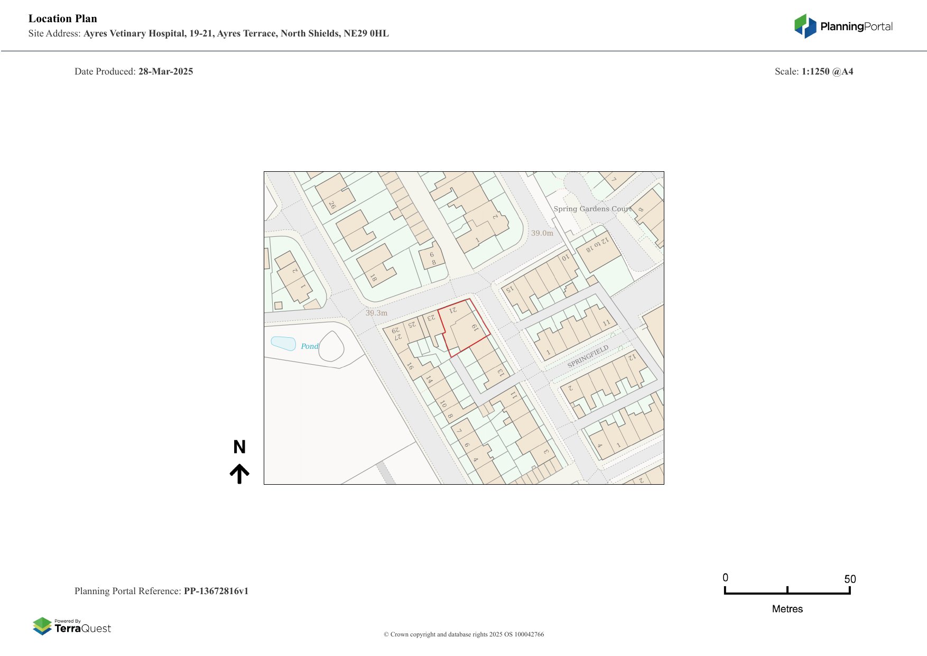Click the Metres label under scale bar
Screen dimensions: 927x656
coord(787,609)
